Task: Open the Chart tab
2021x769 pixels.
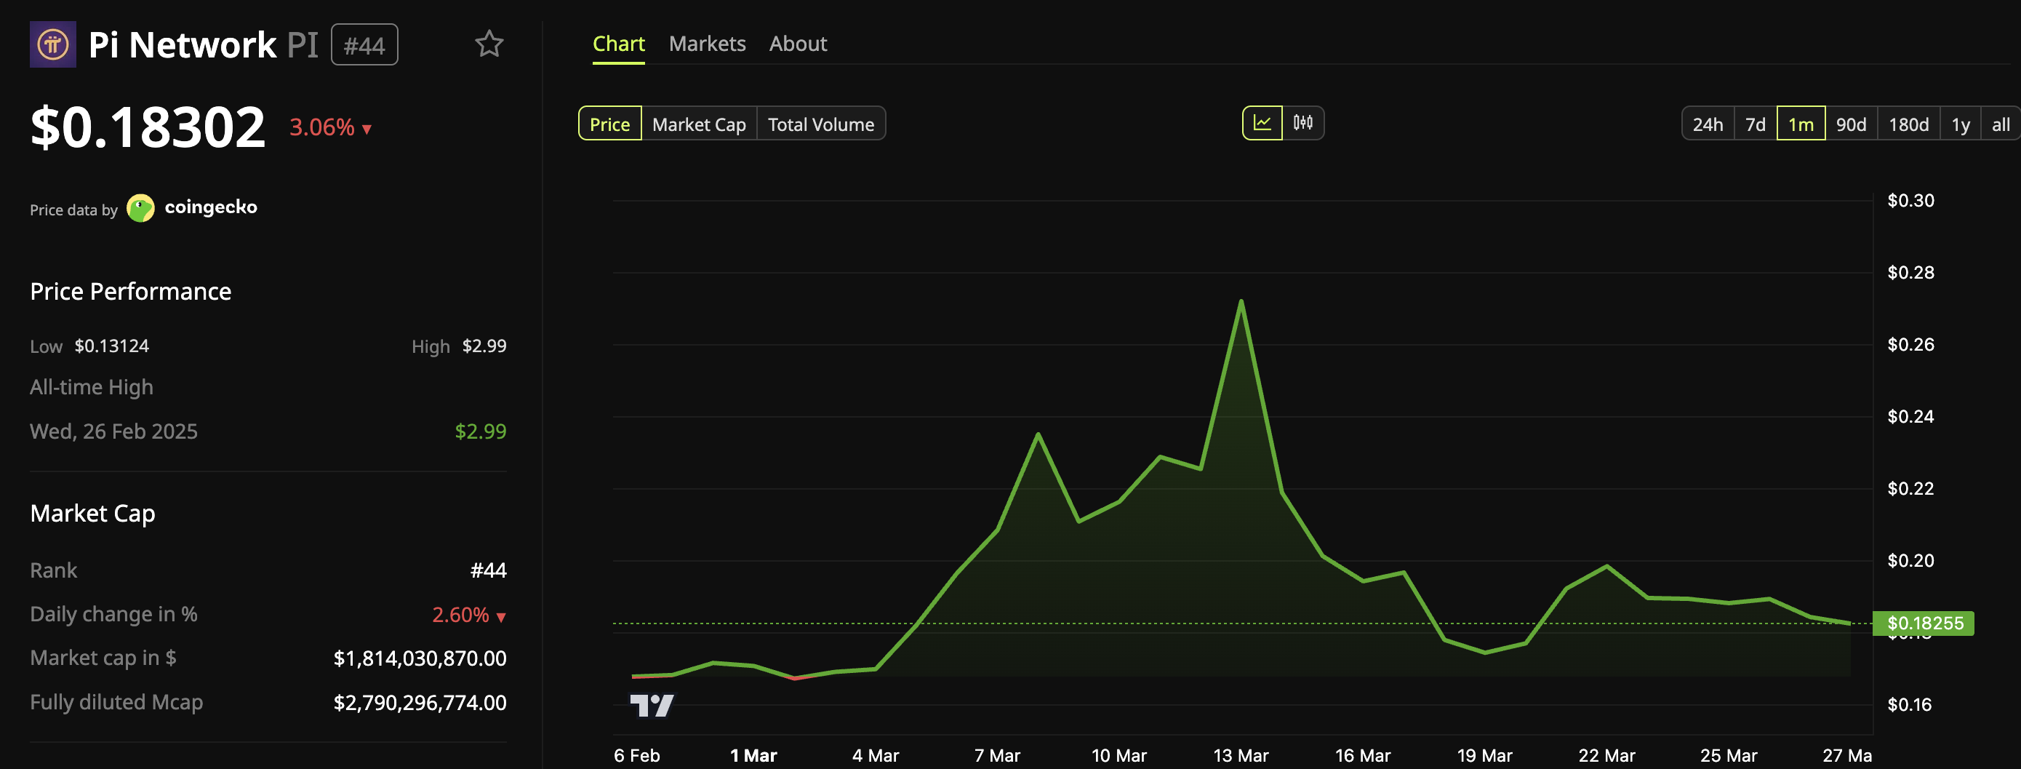Action: pos(618,44)
